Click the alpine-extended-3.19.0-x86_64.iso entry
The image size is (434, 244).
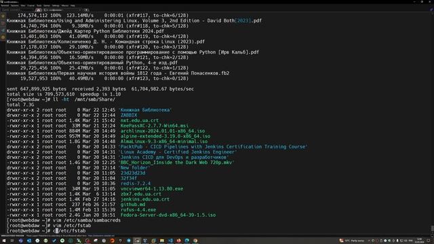click(165, 136)
